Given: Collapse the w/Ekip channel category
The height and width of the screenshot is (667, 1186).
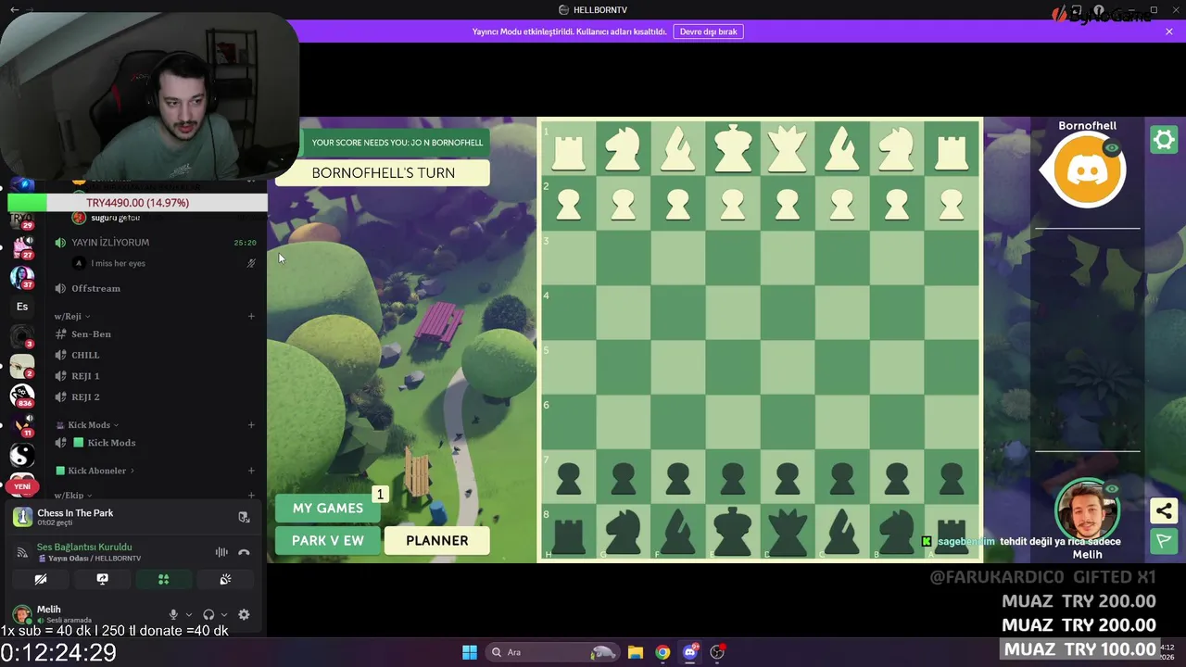Looking at the screenshot, I should [x=72, y=496].
